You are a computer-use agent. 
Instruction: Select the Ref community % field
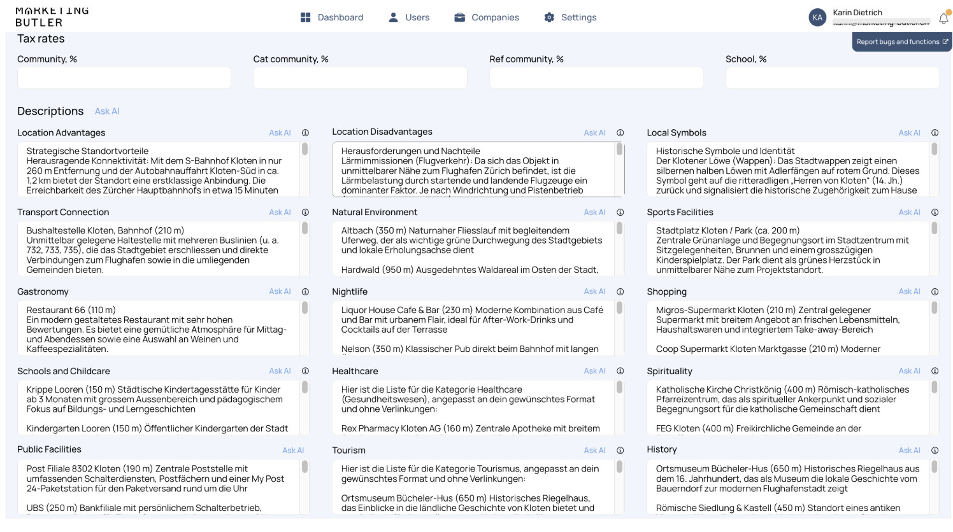(596, 78)
